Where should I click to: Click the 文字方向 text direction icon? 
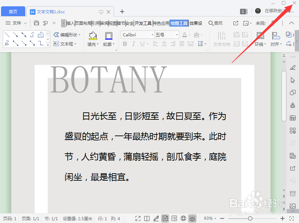[221, 39]
